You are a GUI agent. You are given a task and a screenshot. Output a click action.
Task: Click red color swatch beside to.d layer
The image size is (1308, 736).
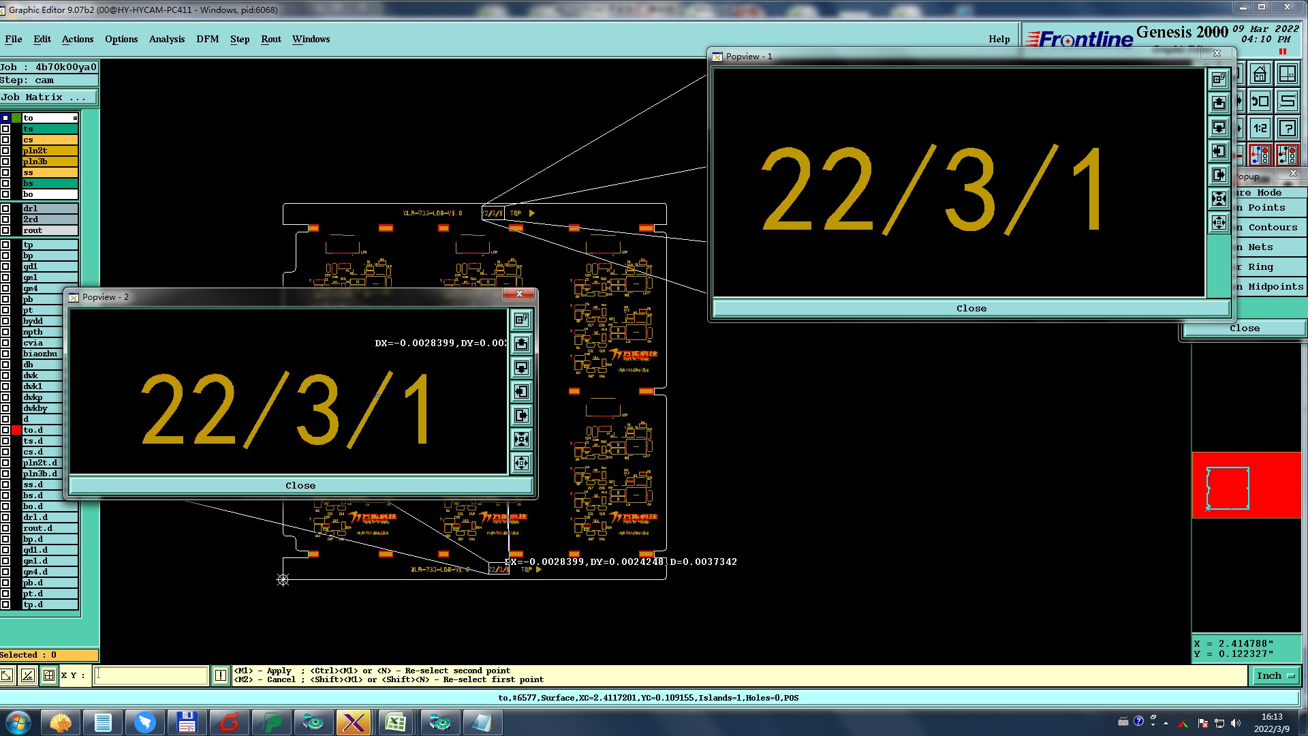coord(16,430)
